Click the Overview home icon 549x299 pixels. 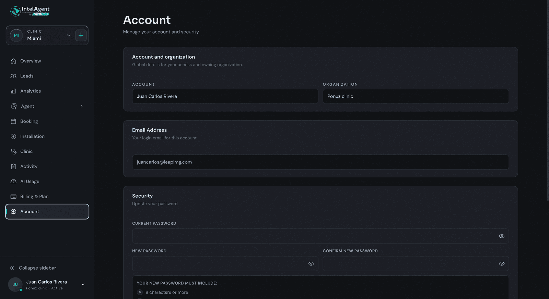[x=13, y=61]
